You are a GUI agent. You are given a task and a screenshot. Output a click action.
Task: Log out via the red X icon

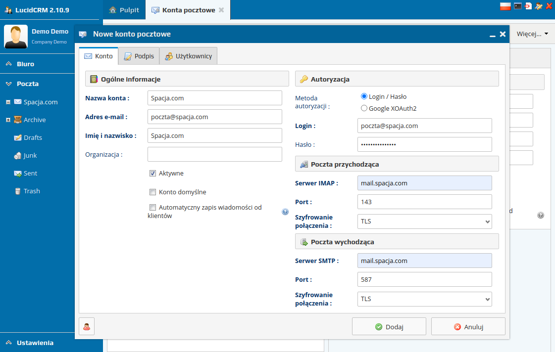[x=549, y=6]
